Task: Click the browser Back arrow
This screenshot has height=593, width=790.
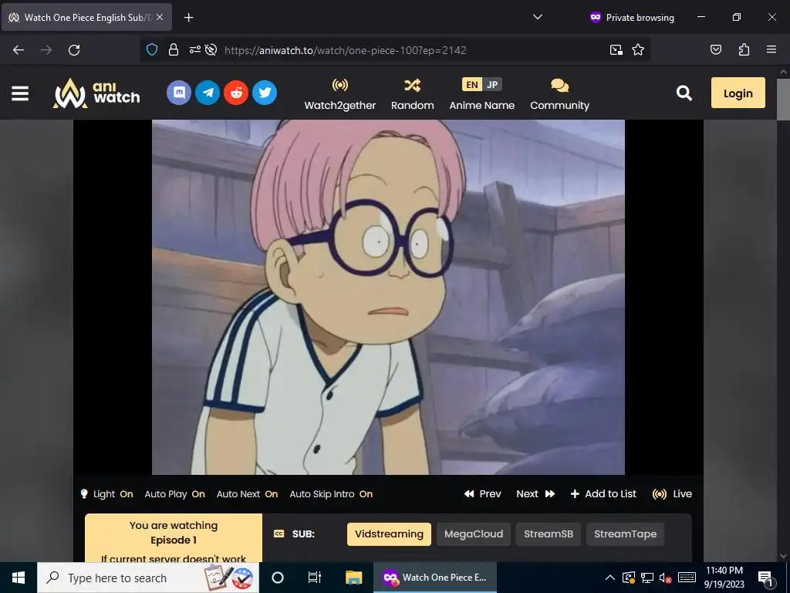Action: pyautogui.click(x=19, y=50)
